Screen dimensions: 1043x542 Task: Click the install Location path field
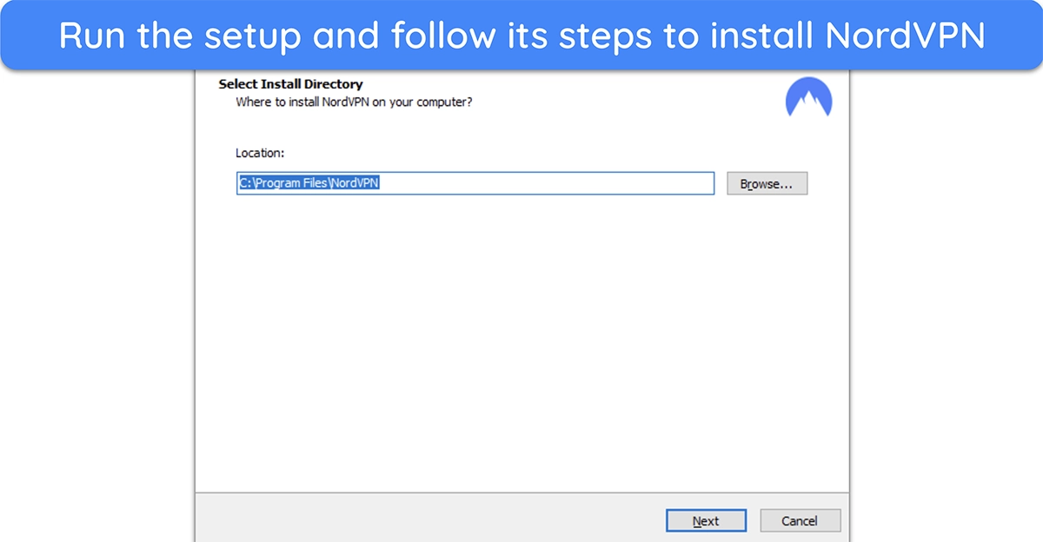475,183
